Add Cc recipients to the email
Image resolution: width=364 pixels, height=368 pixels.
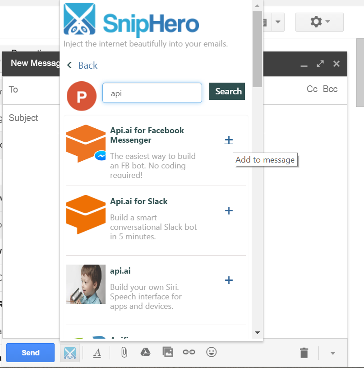pos(312,89)
